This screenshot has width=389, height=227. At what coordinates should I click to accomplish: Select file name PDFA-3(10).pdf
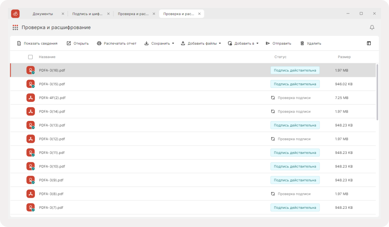(52, 166)
